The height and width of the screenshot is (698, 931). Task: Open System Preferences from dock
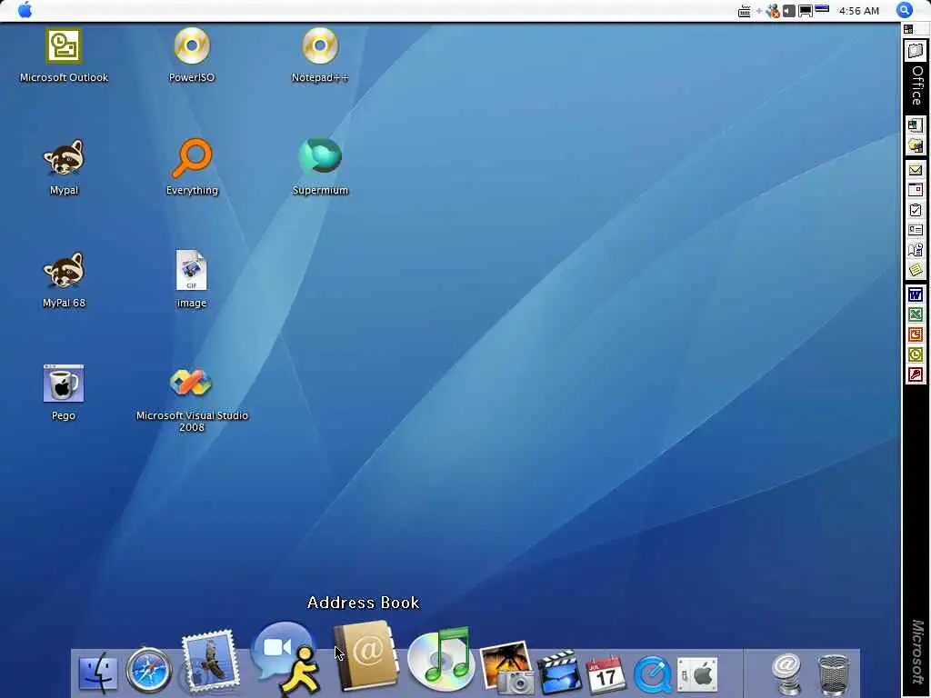click(697, 674)
